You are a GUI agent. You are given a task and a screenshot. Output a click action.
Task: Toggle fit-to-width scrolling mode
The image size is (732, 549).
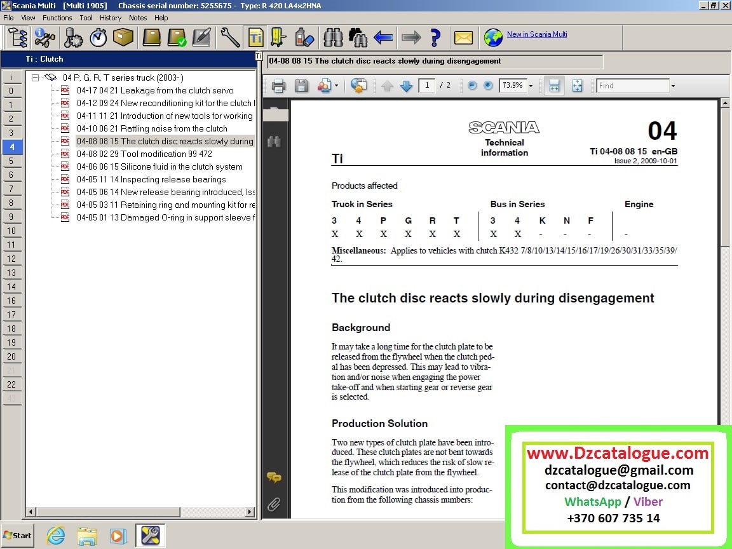tap(554, 86)
